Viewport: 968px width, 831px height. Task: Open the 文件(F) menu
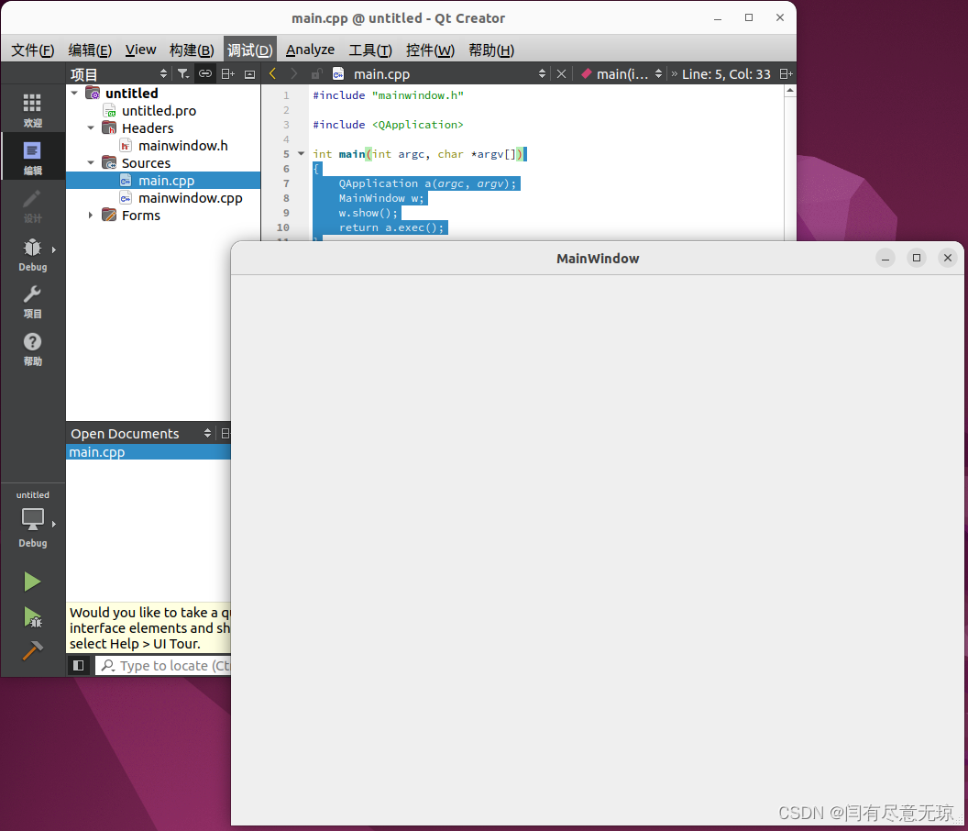point(33,50)
